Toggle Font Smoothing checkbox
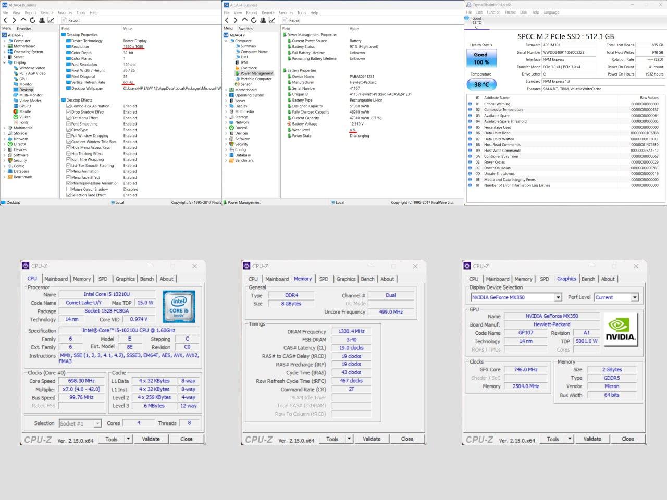The image size is (667, 500). click(68, 124)
